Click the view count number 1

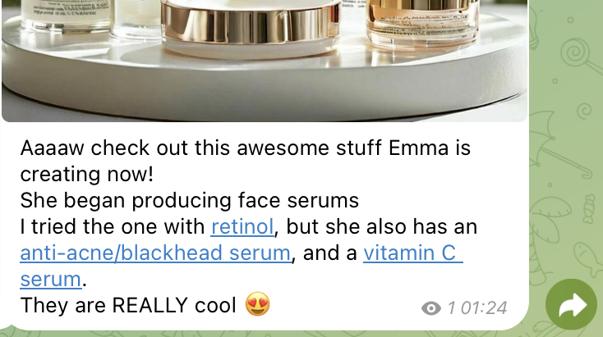click(452, 308)
